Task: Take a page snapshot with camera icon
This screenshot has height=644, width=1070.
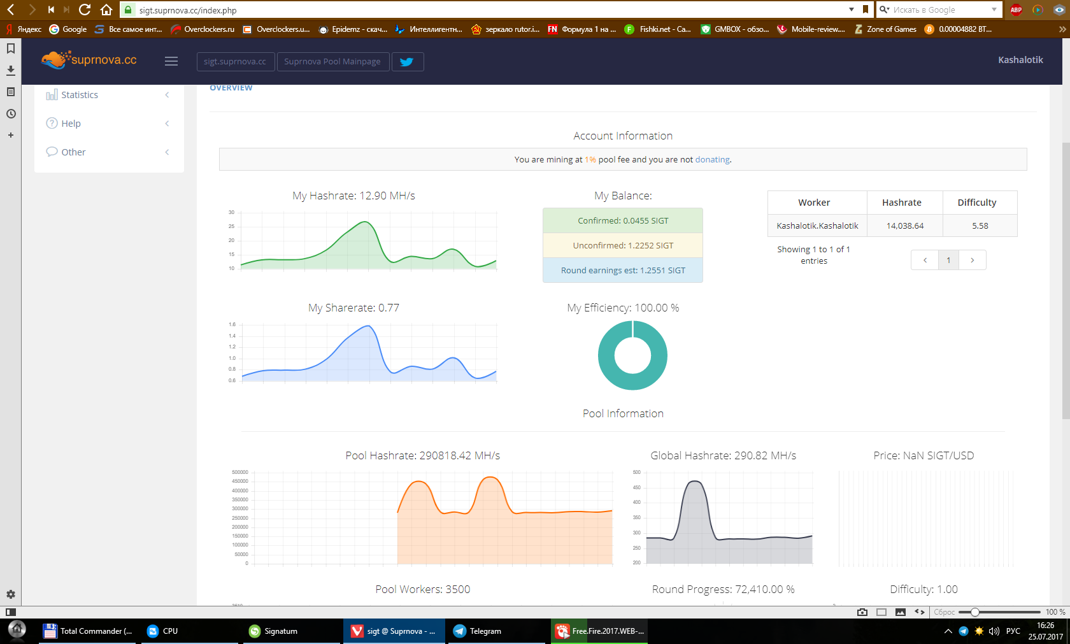Action: 862,612
